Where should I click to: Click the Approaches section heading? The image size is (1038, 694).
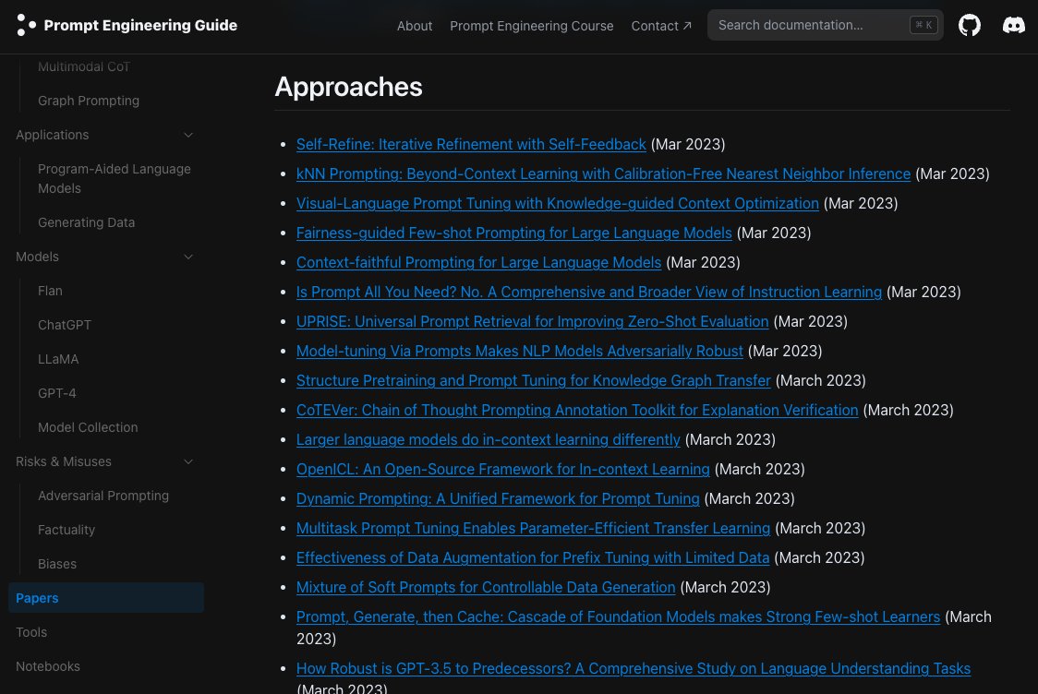(x=348, y=88)
